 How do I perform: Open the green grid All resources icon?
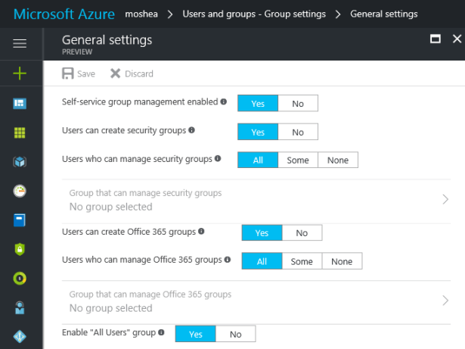coord(20,132)
